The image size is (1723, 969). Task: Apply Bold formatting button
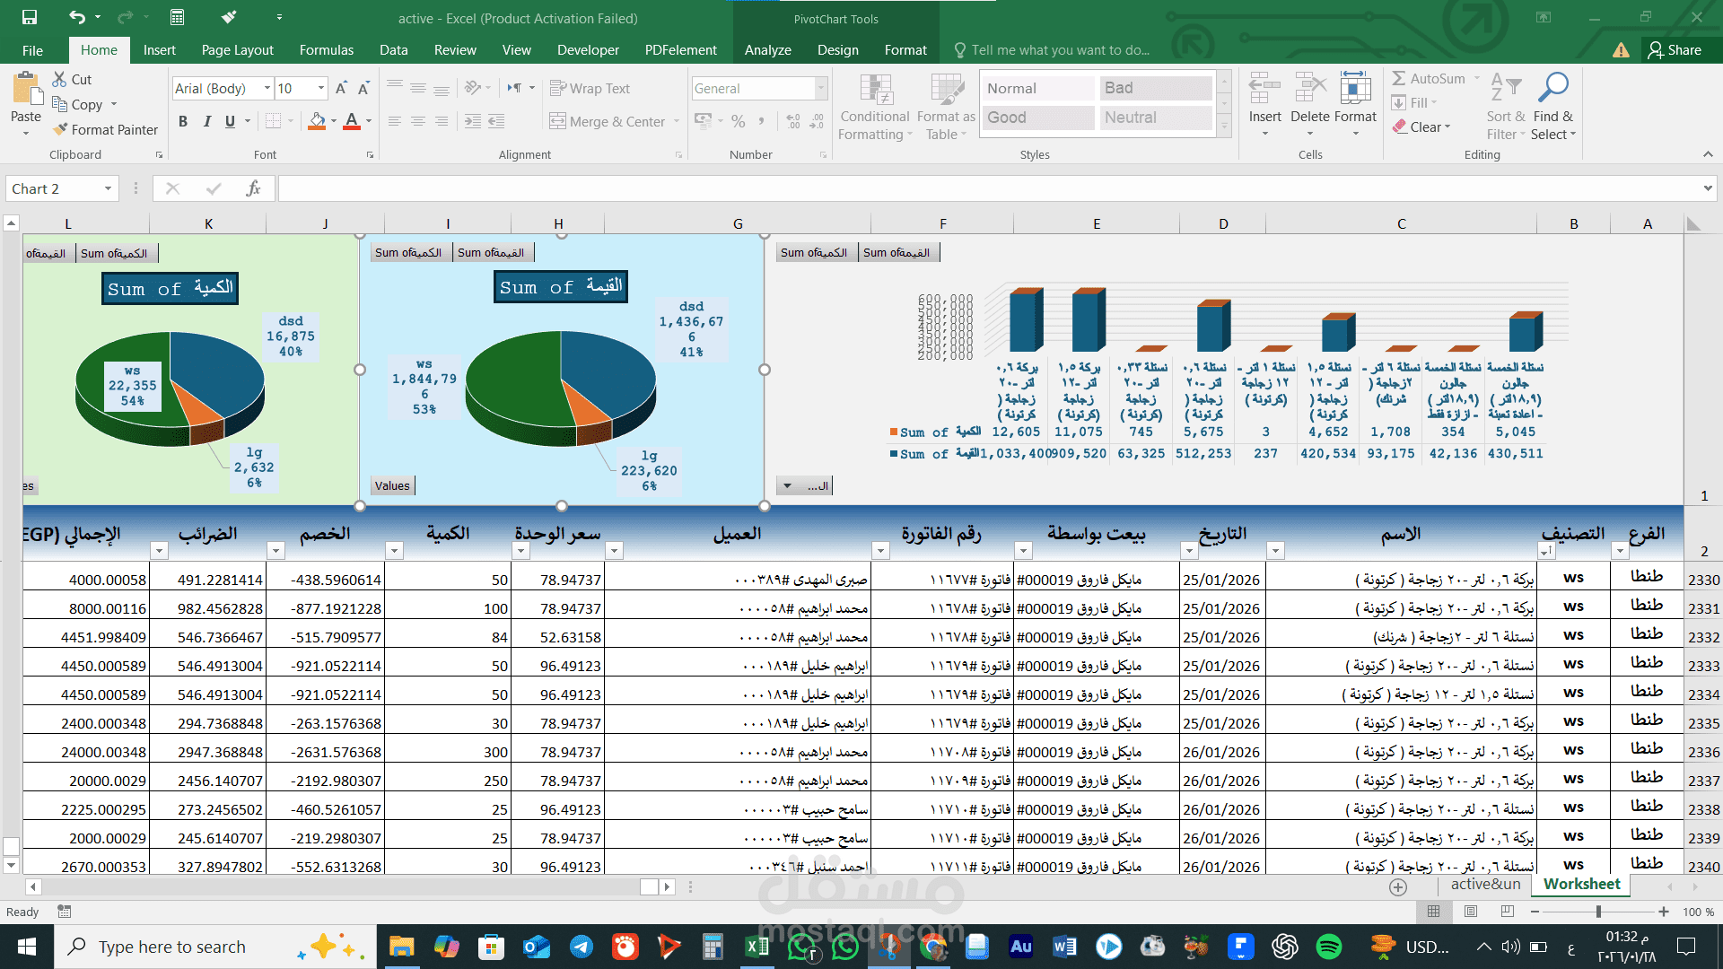183,121
